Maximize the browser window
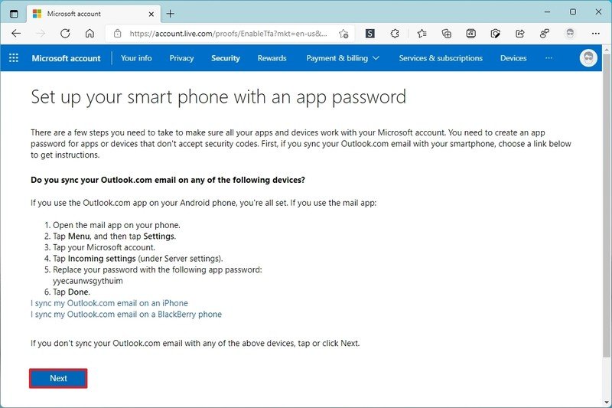 573,12
